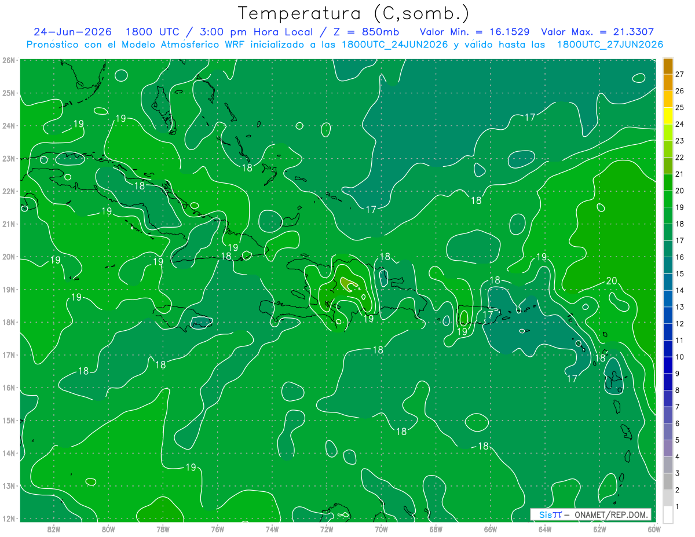Click the 'Modelo Atmósferico WRF' forecast subtitle line

345,45
